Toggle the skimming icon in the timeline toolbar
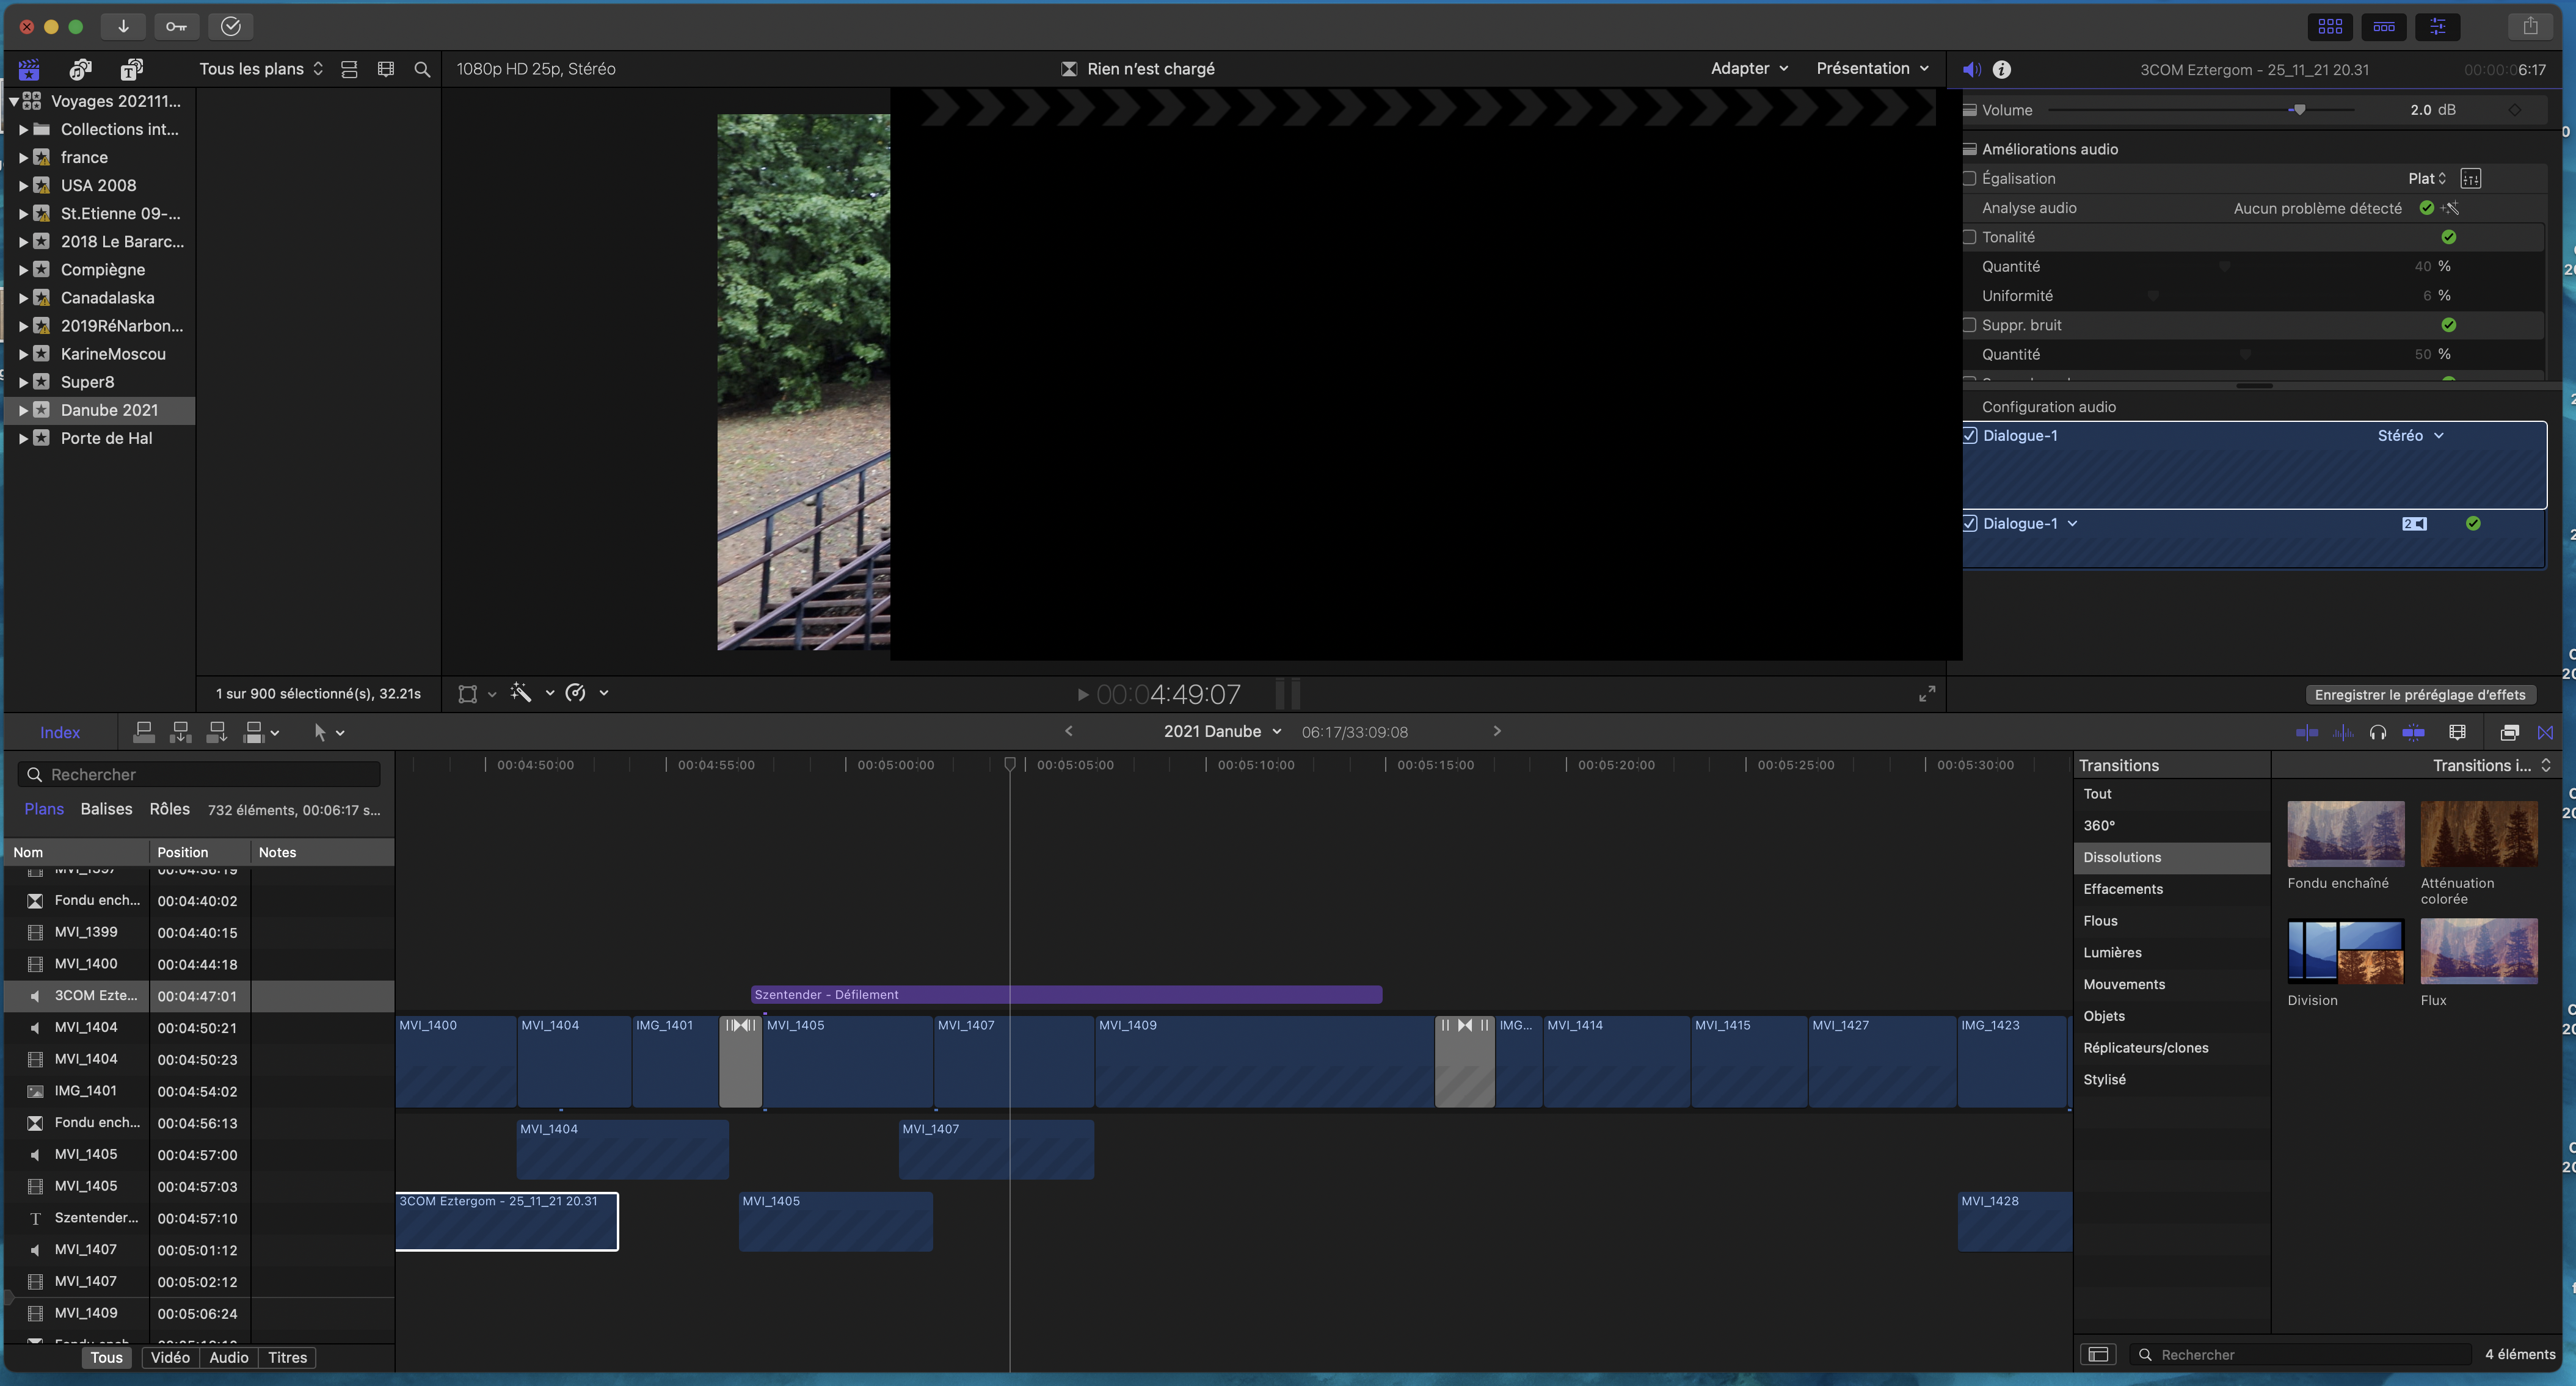Image resolution: width=2576 pixels, height=1386 pixels. 2307,732
